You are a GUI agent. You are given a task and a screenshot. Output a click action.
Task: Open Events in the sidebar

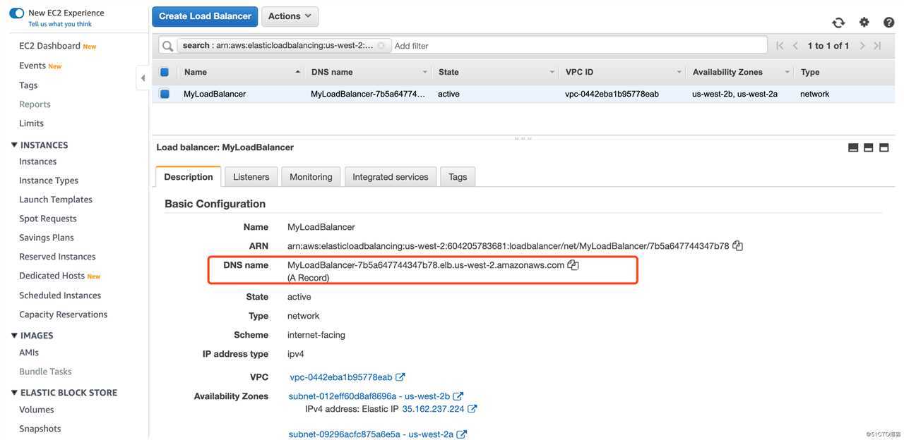pos(32,66)
